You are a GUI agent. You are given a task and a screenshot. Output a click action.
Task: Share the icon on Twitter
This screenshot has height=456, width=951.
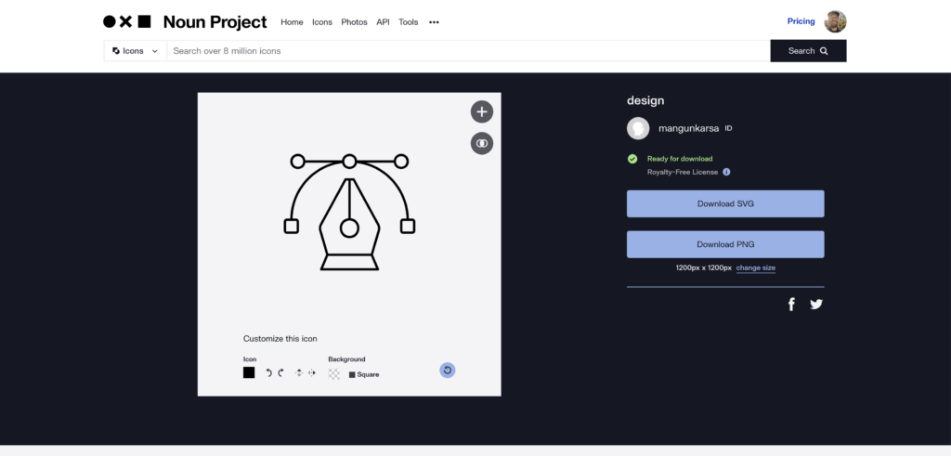(x=816, y=304)
